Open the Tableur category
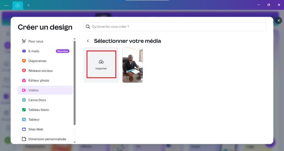The image size is (284, 151). (45, 120)
